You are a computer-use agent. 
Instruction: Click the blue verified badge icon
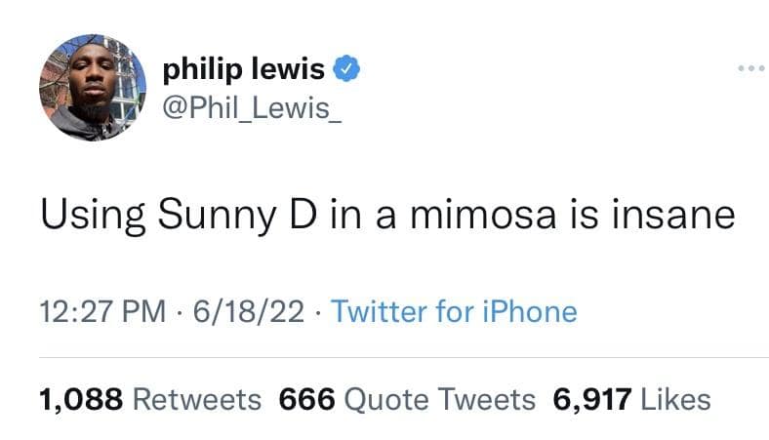pos(349,69)
